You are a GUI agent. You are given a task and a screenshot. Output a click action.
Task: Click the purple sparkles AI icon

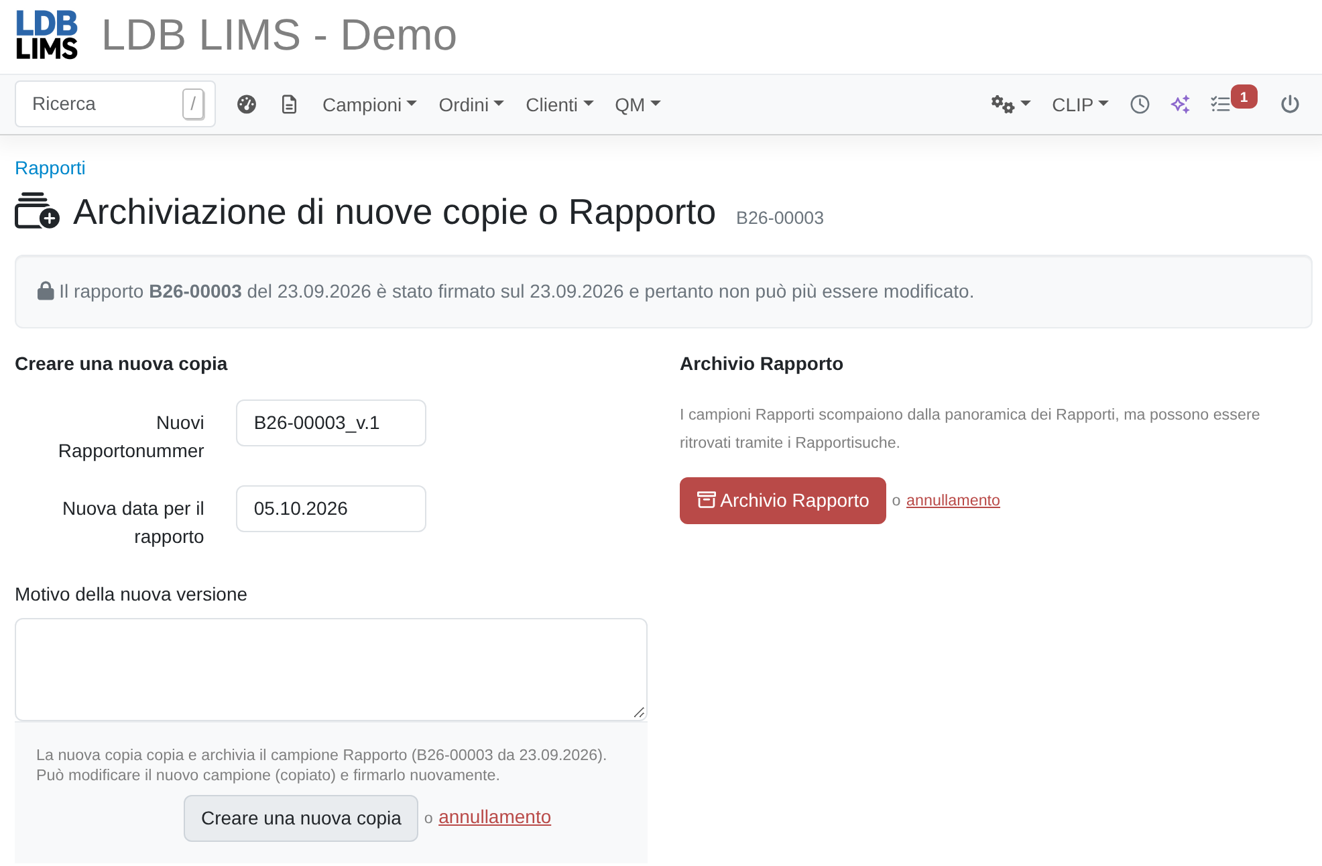click(x=1181, y=105)
